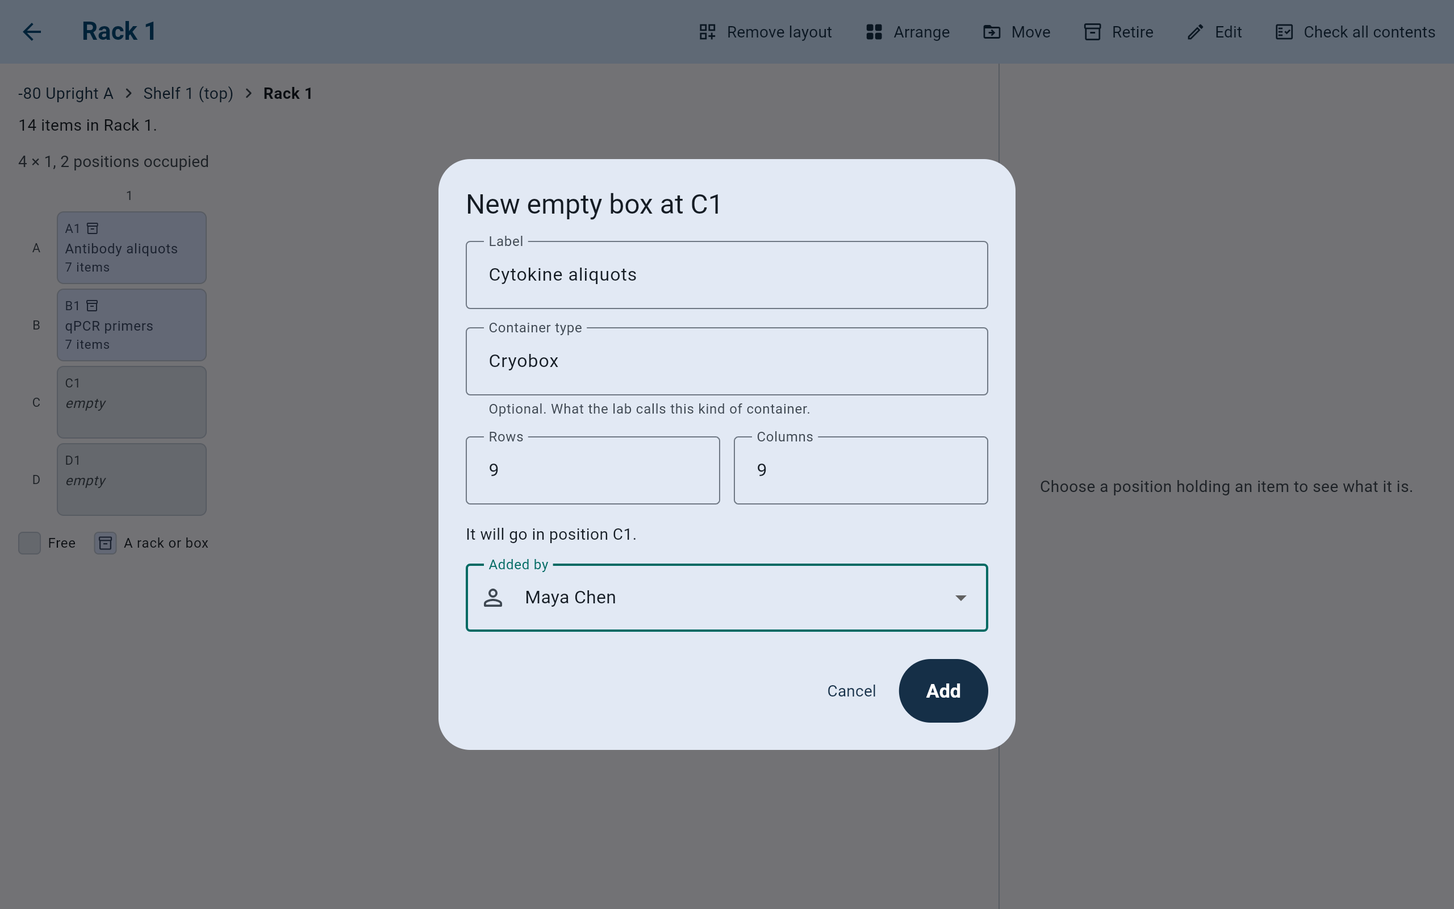Expand the Added by dropdown arrow
Image resolution: width=1454 pixels, height=909 pixels.
(x=961, y=598)
